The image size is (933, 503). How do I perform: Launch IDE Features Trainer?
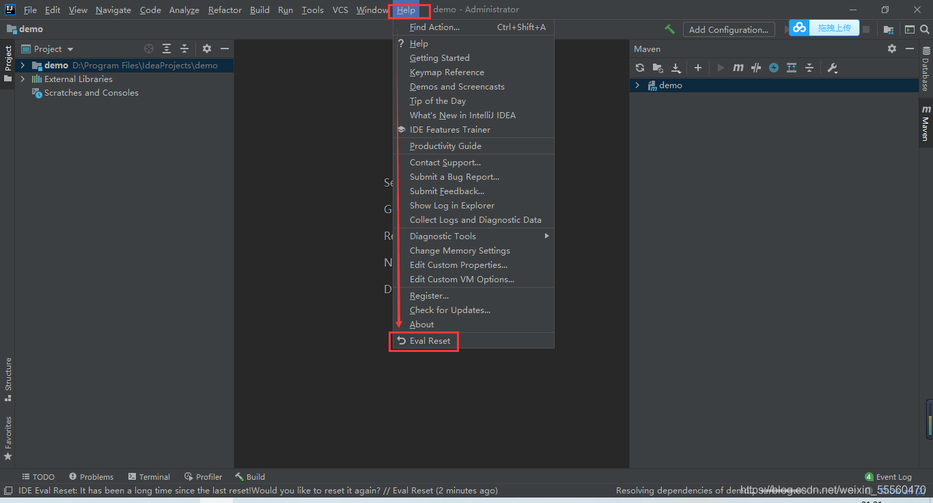click(473, 130)
